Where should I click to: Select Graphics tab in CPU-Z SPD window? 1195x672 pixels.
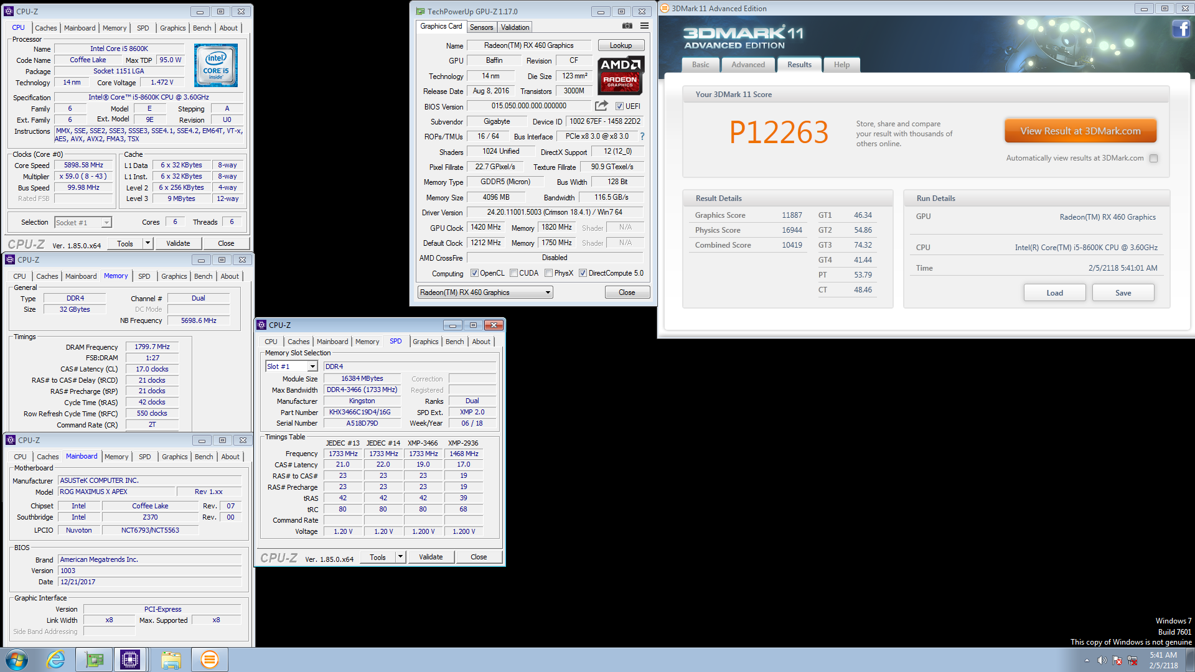tap(425, 342)
